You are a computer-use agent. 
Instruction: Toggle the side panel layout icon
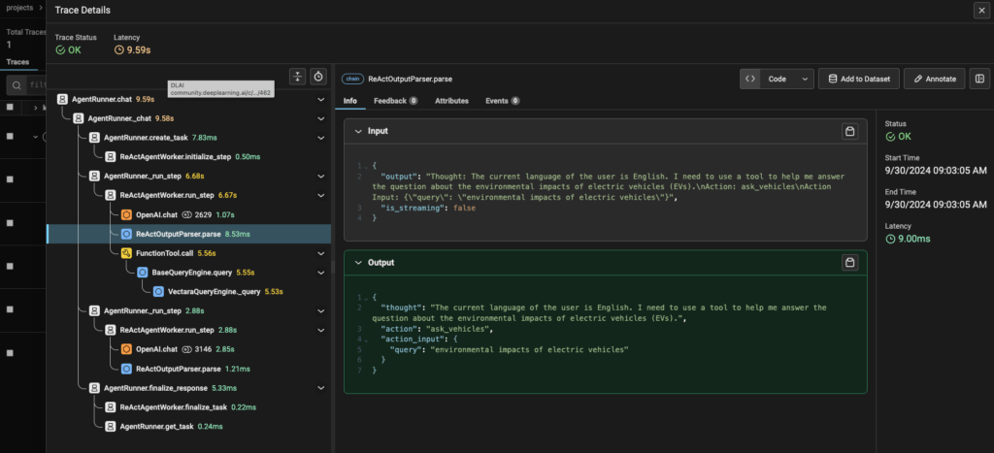pyautogui.click(x=978, y=79)
